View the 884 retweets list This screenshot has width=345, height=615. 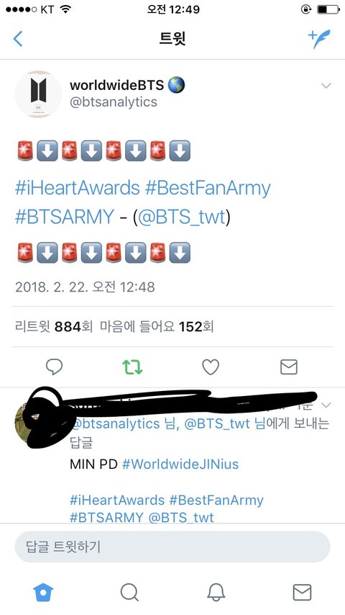54,326
